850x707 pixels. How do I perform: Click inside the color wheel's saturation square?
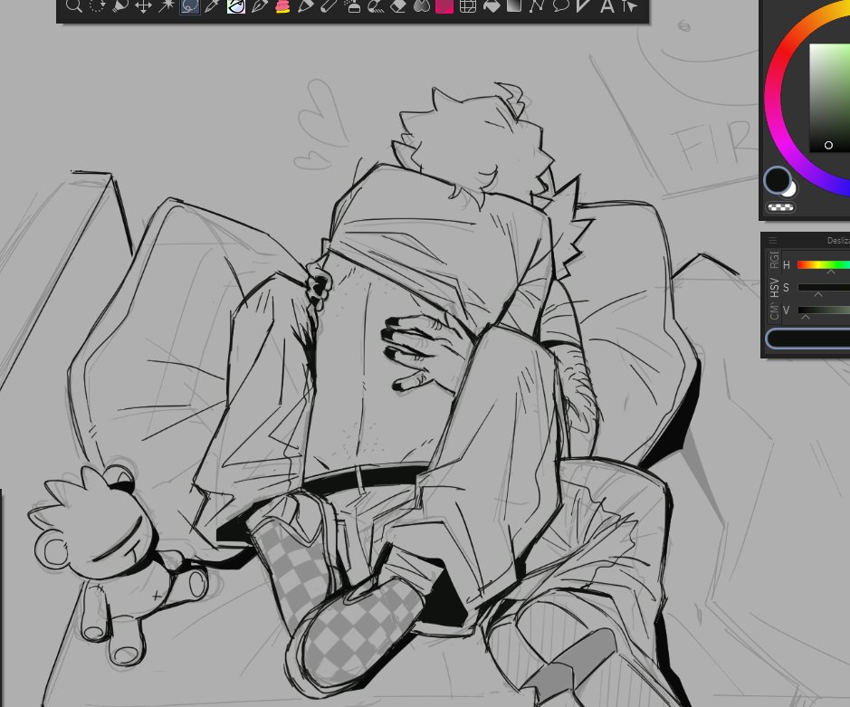(x=829, y=98)
